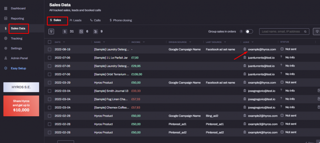Viewport: 320px width, 143px height.
Task: Expand the Date column sort arrow
Action: click(64, 42)
